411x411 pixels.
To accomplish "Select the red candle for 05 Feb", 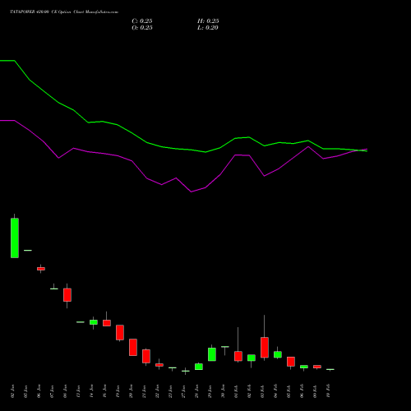I will (291, 362).
